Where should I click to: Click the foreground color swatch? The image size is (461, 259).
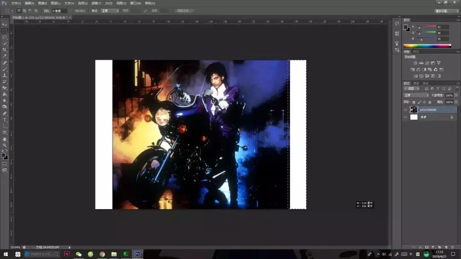click(5, 155)
